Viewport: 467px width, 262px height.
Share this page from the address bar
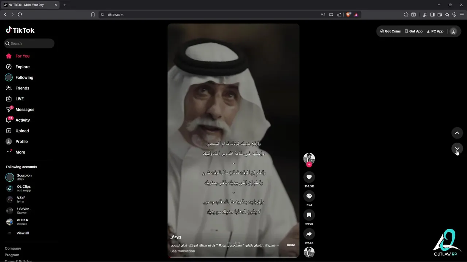339,15
